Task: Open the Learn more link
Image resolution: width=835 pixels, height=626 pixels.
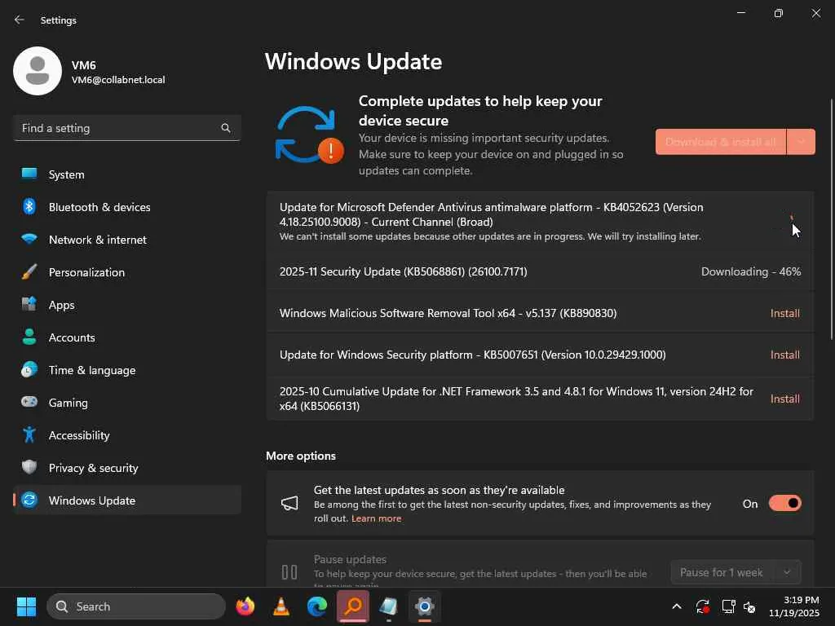Action: coord(376,518)
